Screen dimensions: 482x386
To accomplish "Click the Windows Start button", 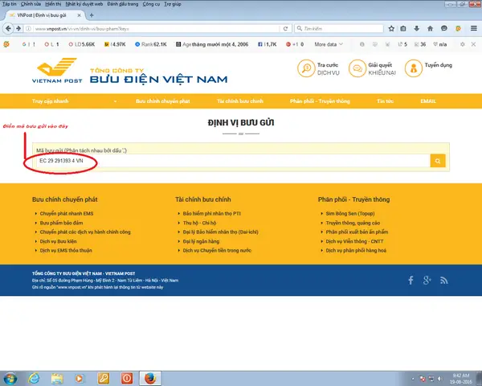I will (10, 379).
